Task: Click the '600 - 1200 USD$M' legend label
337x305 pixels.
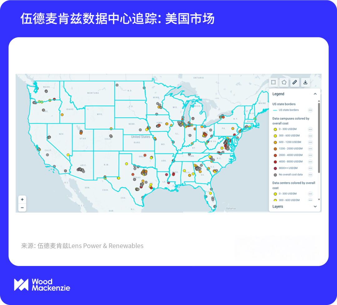Action: point(290,142)
